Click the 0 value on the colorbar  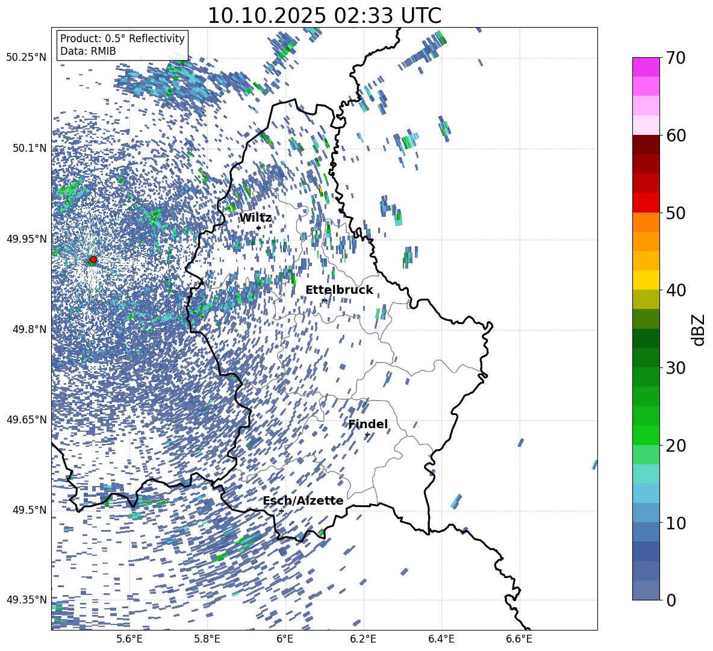coord(671,600)
